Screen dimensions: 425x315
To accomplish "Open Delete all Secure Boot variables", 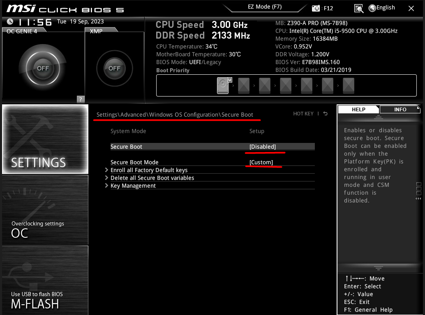I will 152,178.
